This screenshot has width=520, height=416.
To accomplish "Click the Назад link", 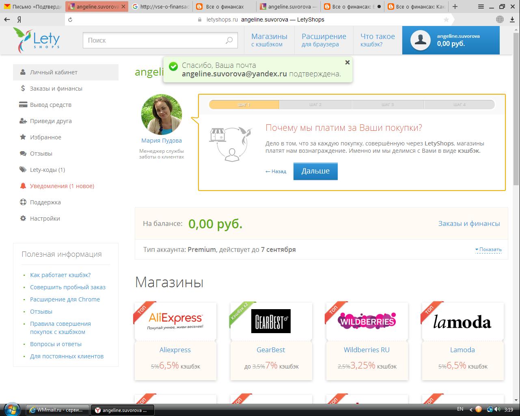I will [x=276, y=171].
